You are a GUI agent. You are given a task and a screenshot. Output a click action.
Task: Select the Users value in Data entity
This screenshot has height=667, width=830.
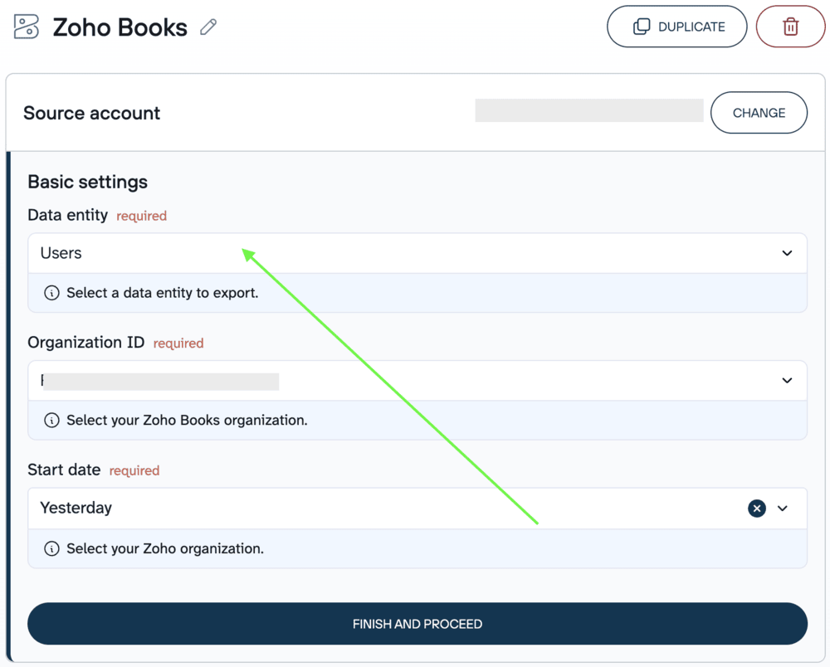(x=60, y=253)
